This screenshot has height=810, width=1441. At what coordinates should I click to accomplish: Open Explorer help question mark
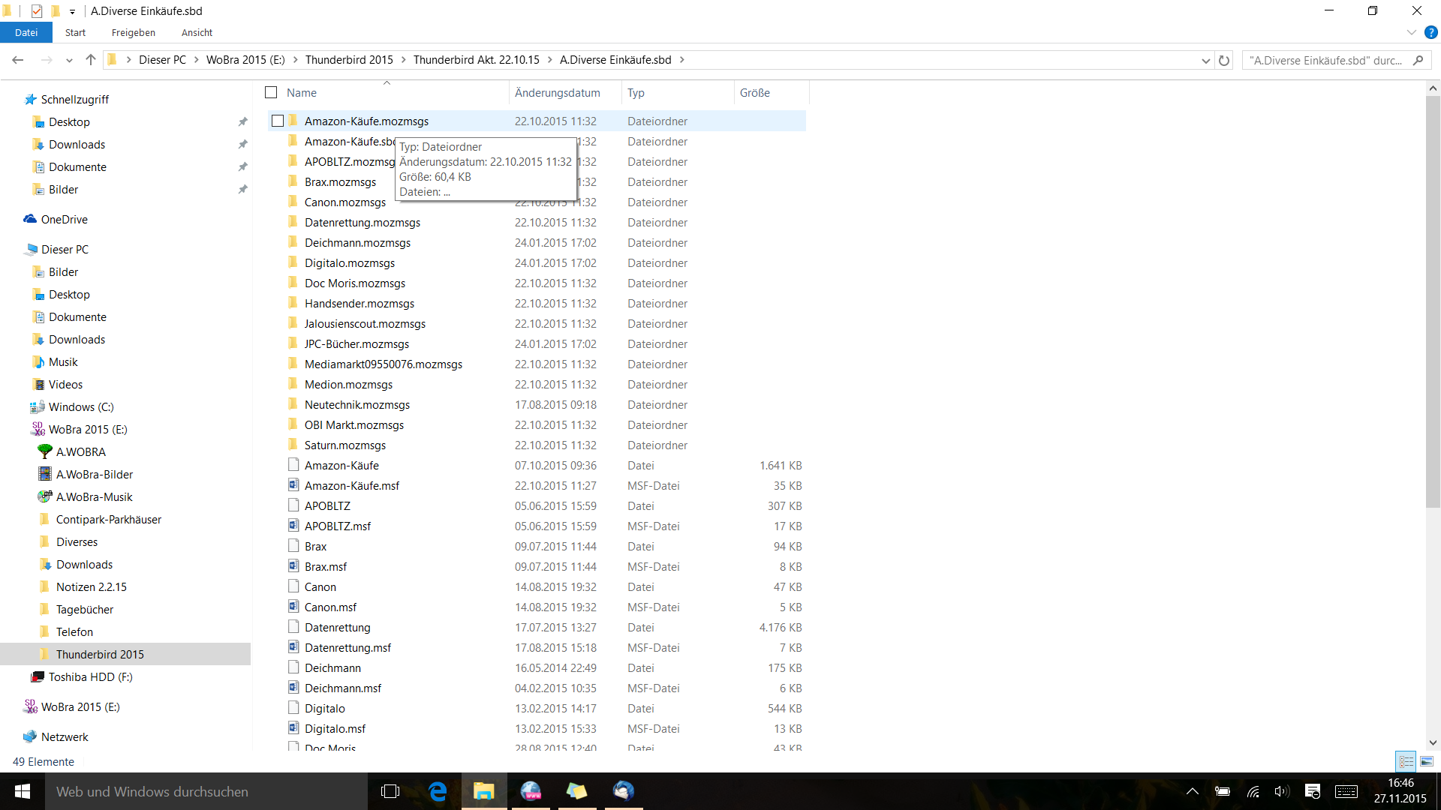[x=1430, y=32]
